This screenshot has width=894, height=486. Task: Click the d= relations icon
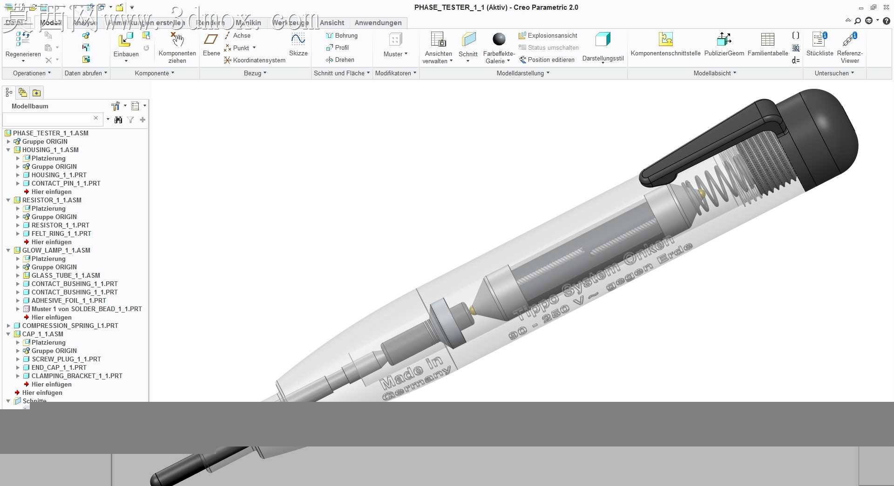[x=796, y=60]
